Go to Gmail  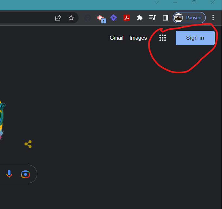[116, 38]
